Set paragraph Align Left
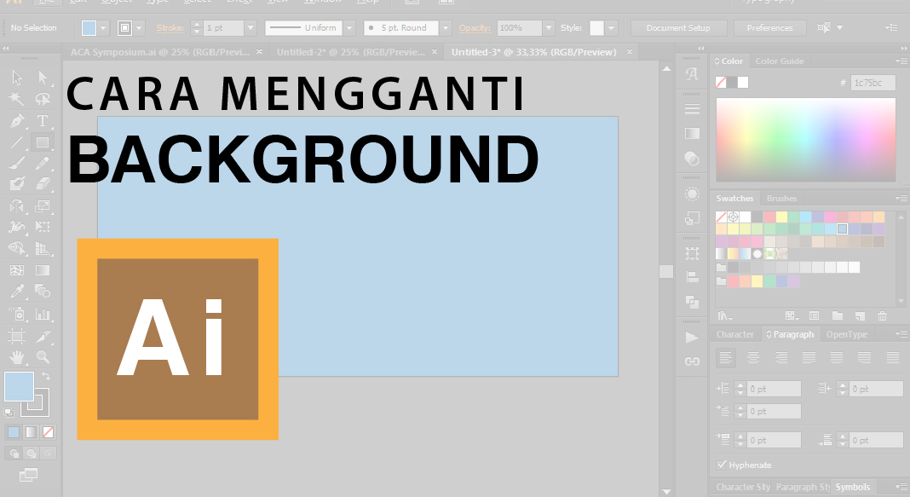Viewport: 910px width, 497px height. coord(725,358)
